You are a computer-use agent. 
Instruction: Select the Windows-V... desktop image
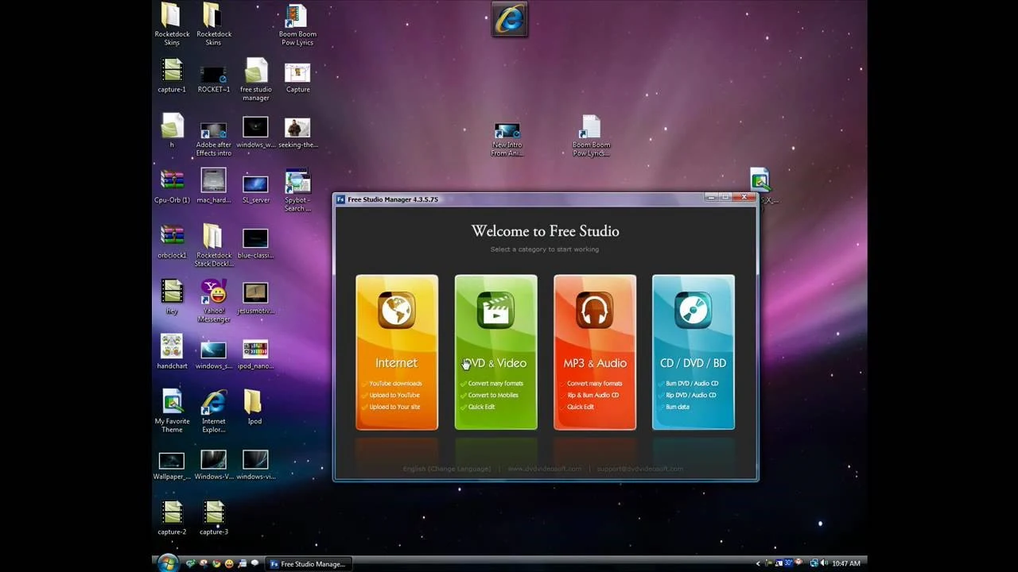(213, 466)
